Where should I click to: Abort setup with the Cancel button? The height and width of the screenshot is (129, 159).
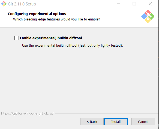(x=143, y=122)
